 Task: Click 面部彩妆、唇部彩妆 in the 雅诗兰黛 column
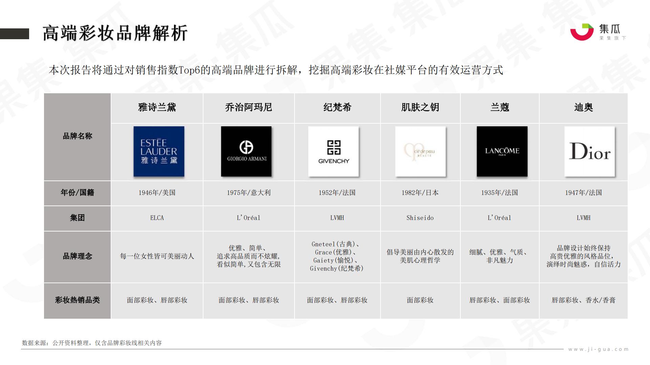point(157,300)
